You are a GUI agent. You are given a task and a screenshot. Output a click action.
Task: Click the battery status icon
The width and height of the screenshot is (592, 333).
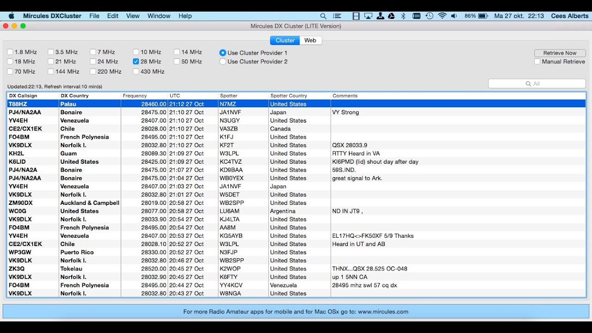click(483, 16)
